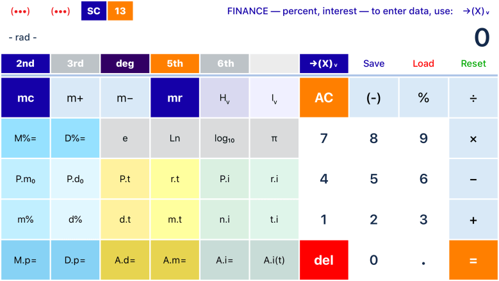Viewport: 499px width, 281px height.
Task: Switch to the 5th function tab
Action: [x=175, y=64]
